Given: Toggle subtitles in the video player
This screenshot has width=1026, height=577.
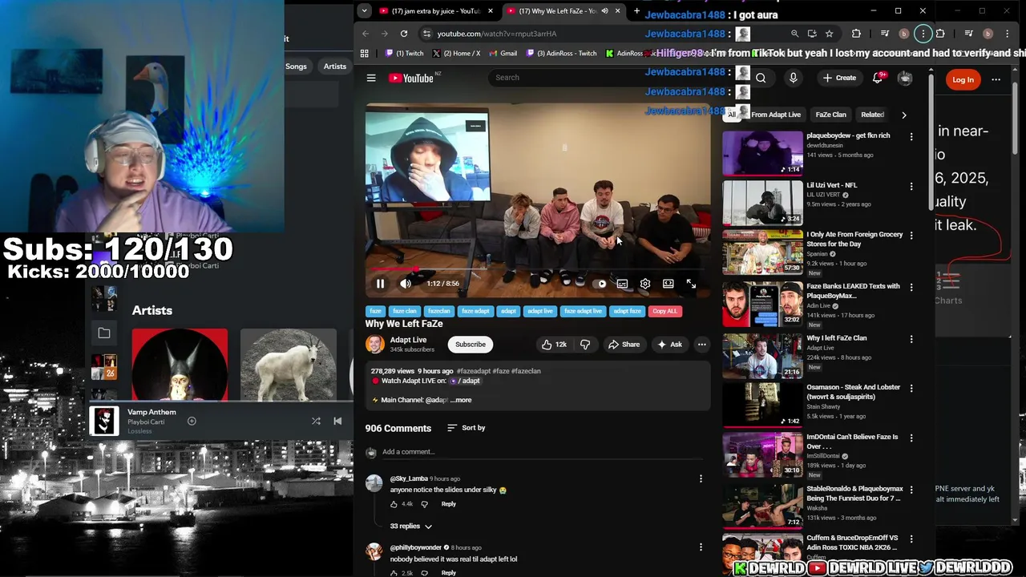Looking at the screenshot, I should [x=622, y=284].
